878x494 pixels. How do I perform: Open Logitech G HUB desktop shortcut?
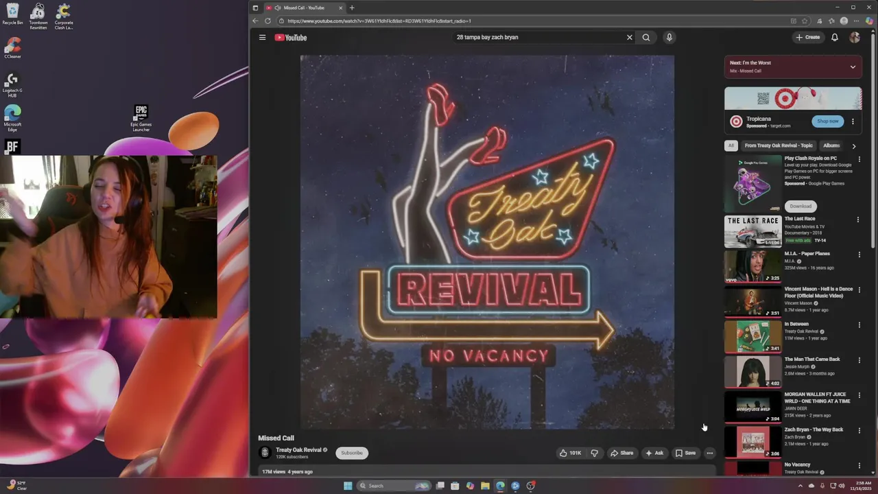click(x=12, y=84)
